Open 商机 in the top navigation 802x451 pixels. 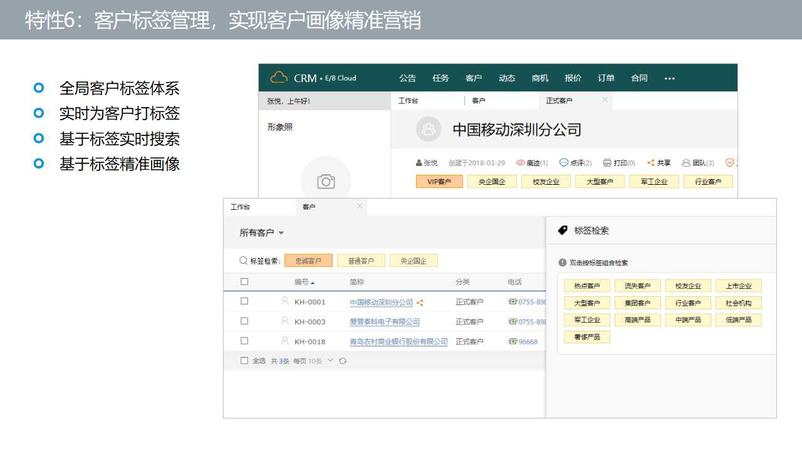(x=539, y=78)
